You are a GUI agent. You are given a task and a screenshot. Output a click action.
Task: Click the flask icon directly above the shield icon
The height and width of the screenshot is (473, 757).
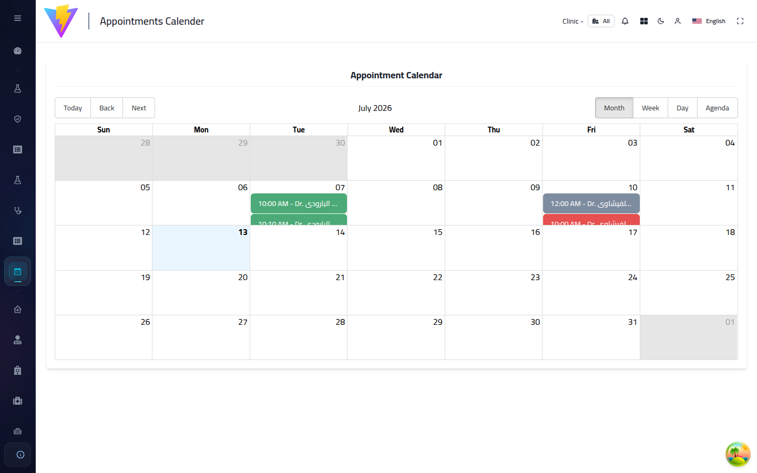[17, 89]
